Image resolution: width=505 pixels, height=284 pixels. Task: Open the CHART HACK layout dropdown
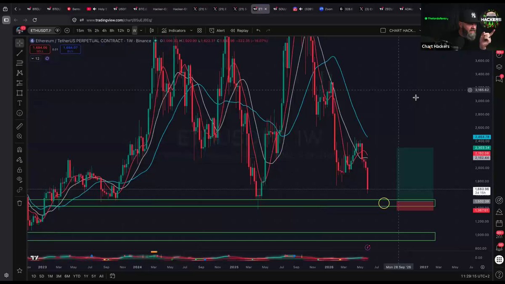[405, 30]
